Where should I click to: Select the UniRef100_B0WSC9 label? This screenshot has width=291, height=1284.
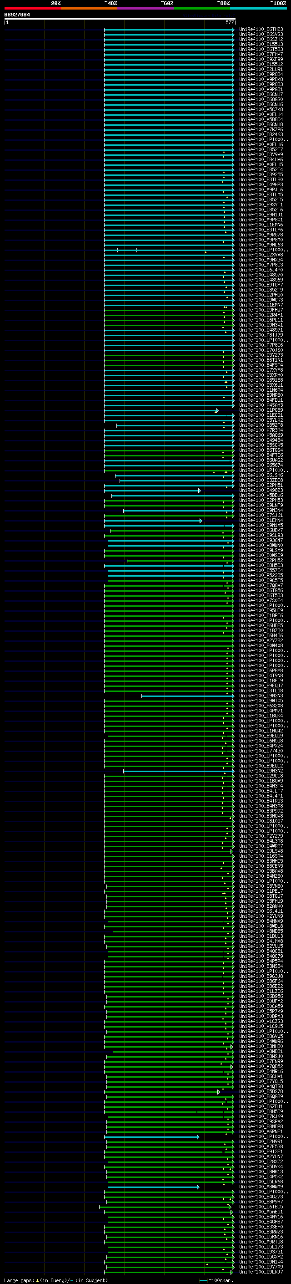[x=261, y=556]
